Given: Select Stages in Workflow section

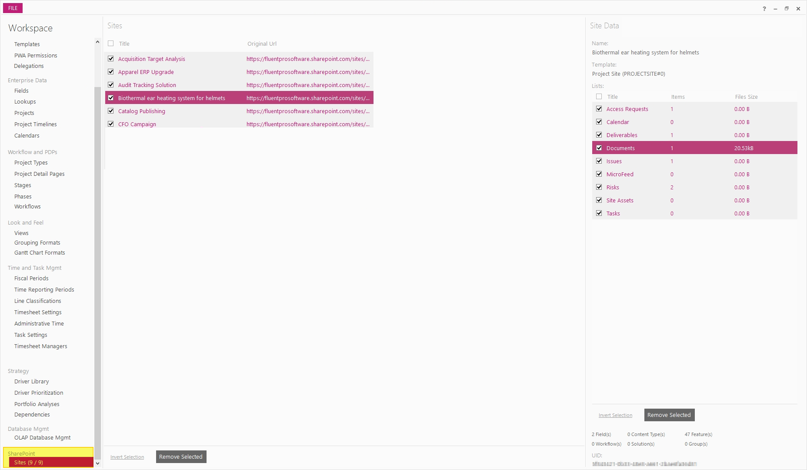Looking at the screenshot, I should (23, 185).
